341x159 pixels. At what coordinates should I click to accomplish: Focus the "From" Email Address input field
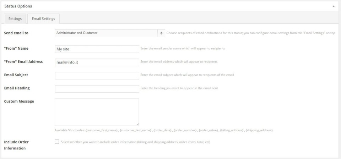tap(97, 62)
